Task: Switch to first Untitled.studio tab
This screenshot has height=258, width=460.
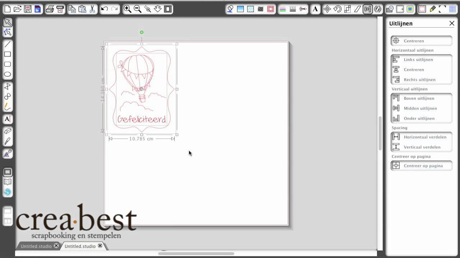Action: point(36,246)
